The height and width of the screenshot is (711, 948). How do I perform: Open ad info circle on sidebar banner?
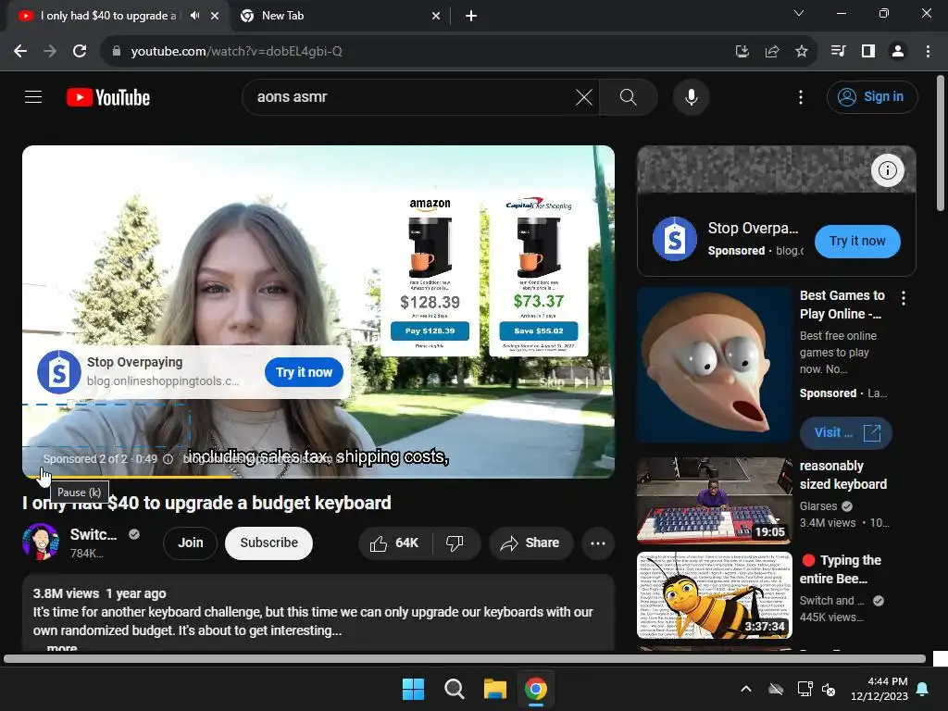[x=887, y=170]
